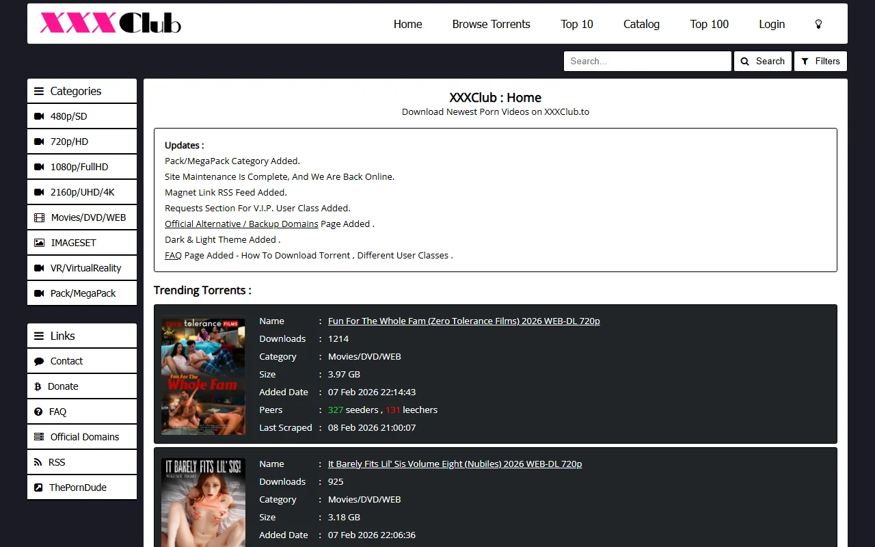Click the Contact speech bubble icon
875x547 pixels.
[x=39, y=360]
